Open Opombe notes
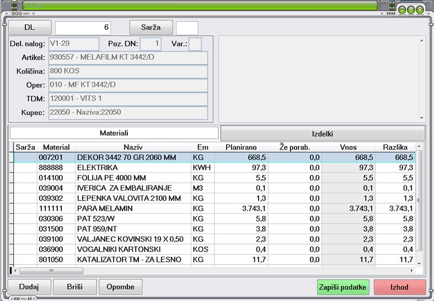The height and width of the screenshot is (301, 434). (x=120, y=287)
